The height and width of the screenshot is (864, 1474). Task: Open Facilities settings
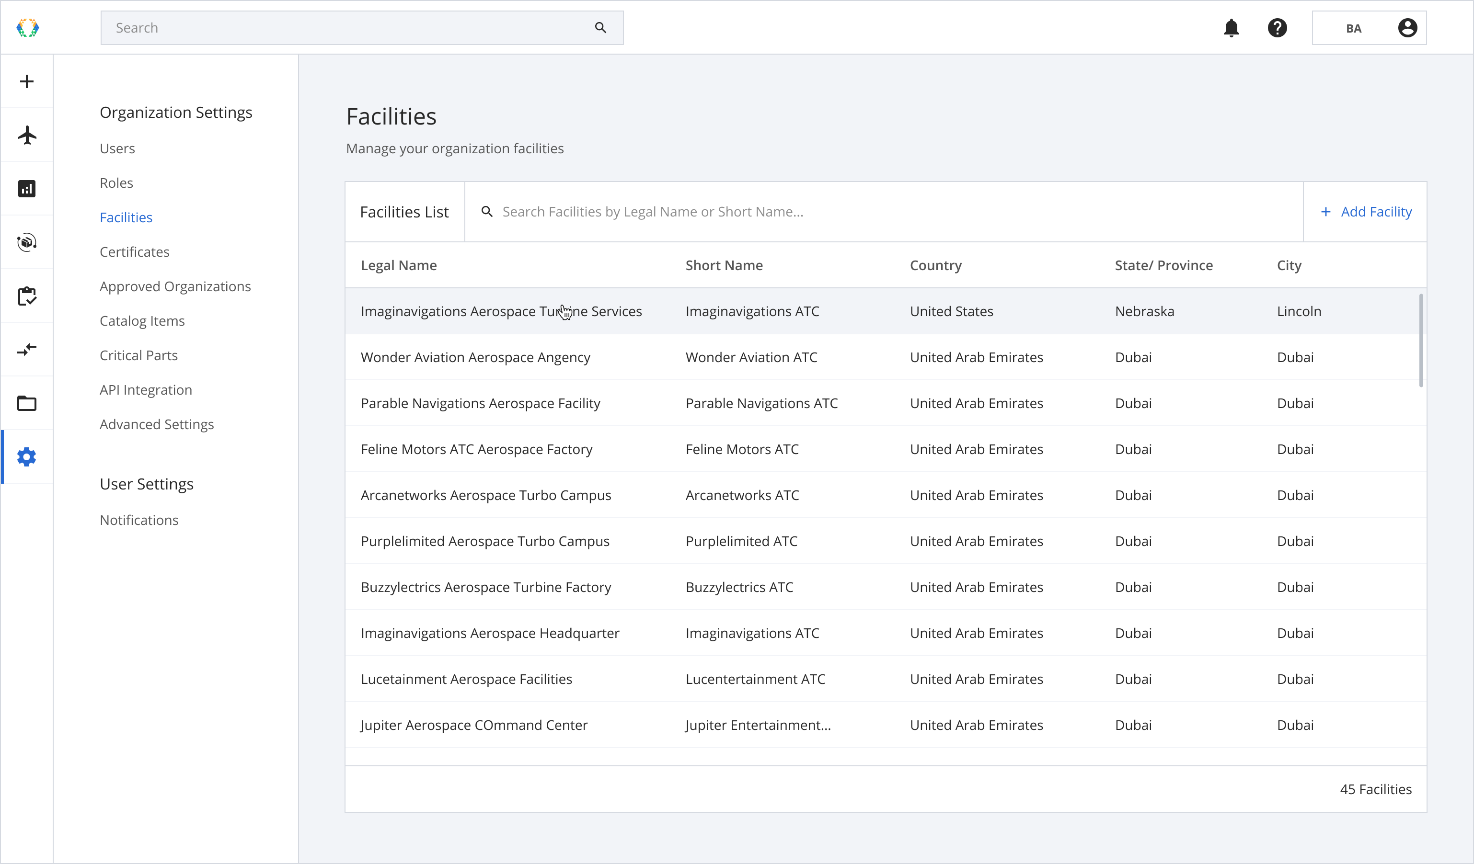[x=127, y=217]
